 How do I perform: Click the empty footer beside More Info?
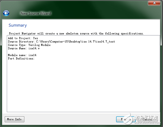pos(68,119)
